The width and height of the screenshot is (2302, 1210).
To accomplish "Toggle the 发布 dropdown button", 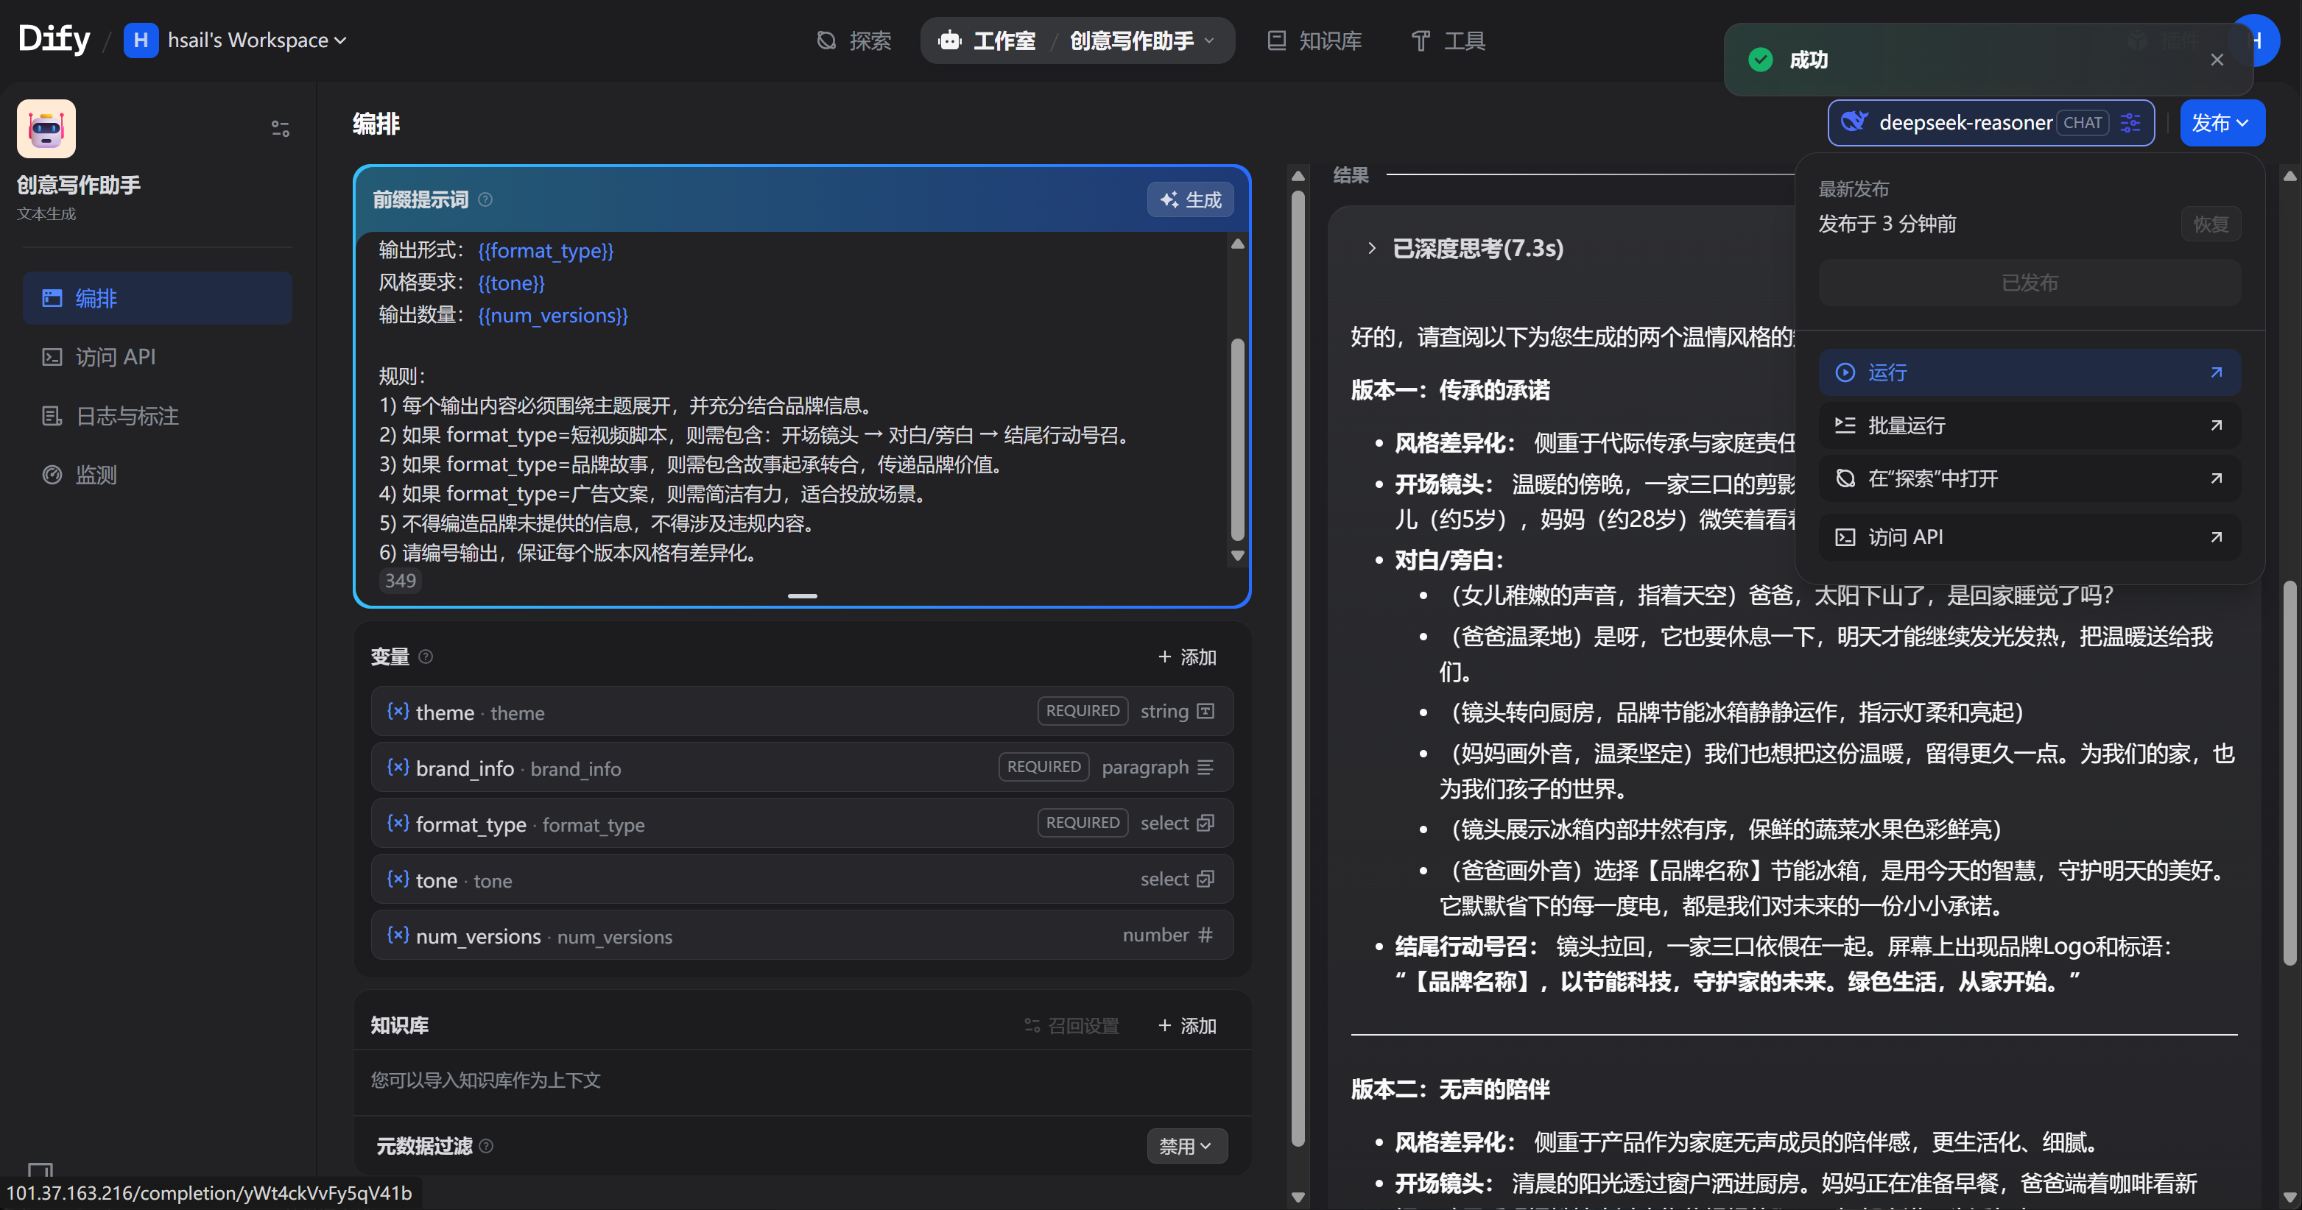I will point(2222,123).
